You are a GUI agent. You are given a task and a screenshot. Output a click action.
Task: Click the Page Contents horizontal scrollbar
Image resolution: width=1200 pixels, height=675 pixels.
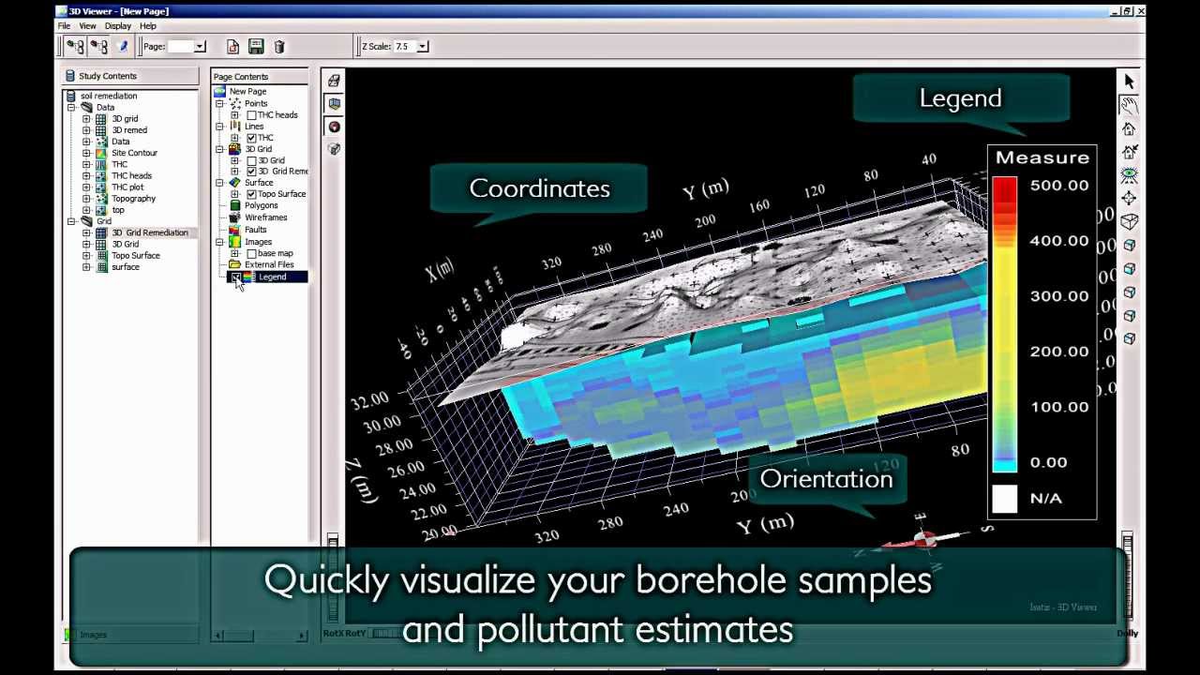[x=261, y=636]
